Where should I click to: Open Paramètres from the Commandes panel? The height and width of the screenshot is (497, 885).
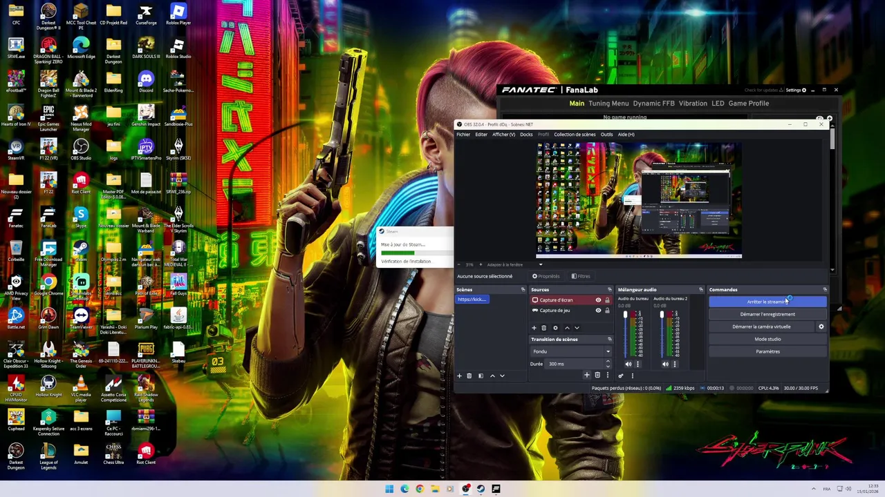pos(767,351)
